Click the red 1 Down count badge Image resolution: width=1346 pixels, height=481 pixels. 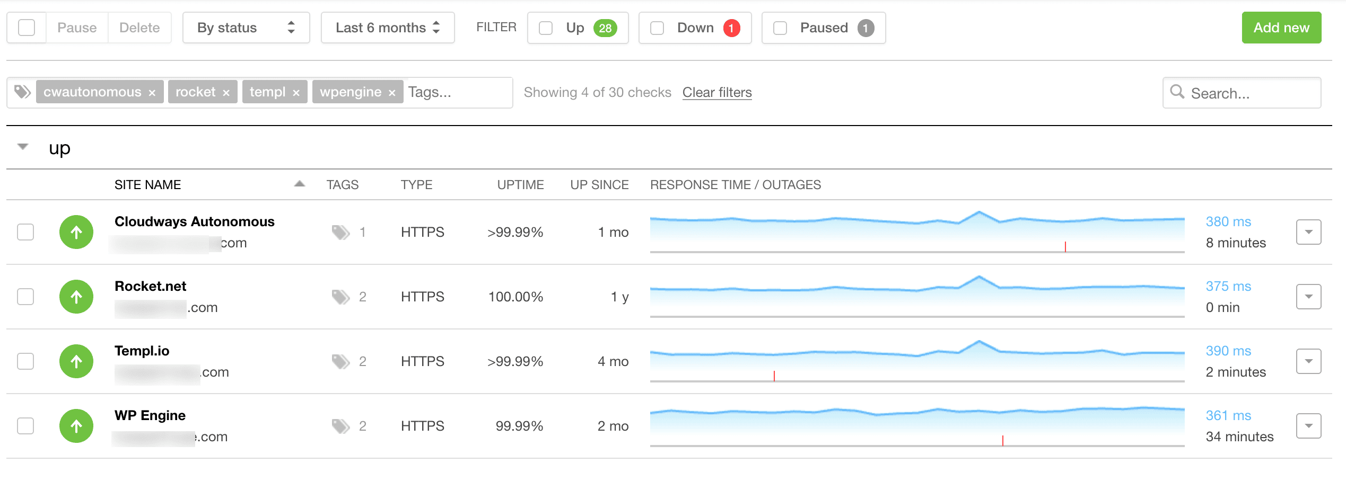[731, 28]
